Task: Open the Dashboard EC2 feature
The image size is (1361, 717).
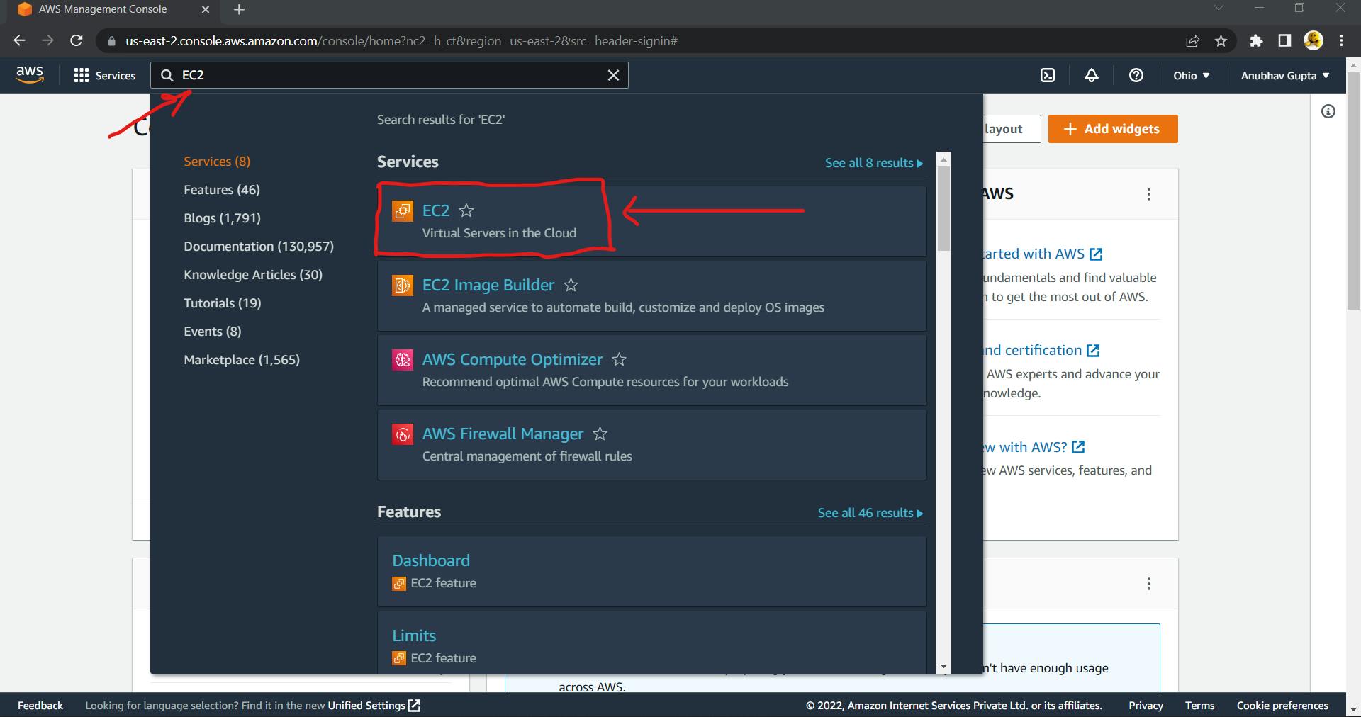Action: tap(431, 560)
